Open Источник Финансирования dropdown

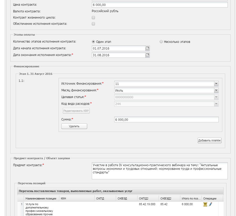[x=216, y=84]
